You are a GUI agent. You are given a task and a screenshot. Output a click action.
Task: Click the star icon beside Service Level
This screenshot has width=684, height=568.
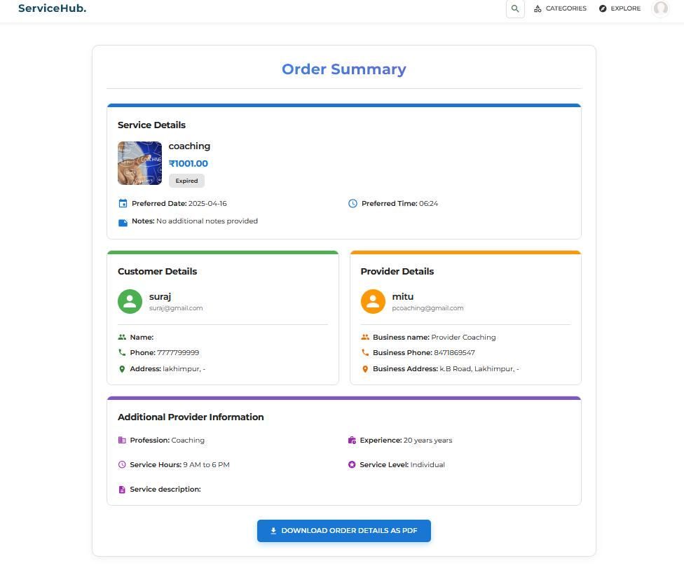coord(352,464)
